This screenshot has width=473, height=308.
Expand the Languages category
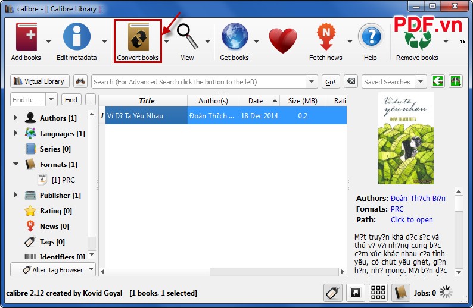(15, 133)
